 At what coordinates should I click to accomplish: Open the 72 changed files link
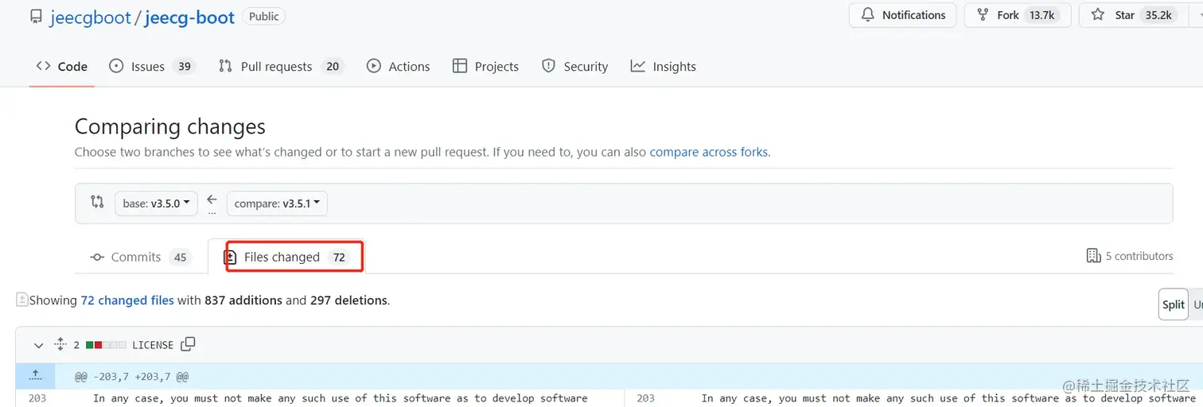127,300
